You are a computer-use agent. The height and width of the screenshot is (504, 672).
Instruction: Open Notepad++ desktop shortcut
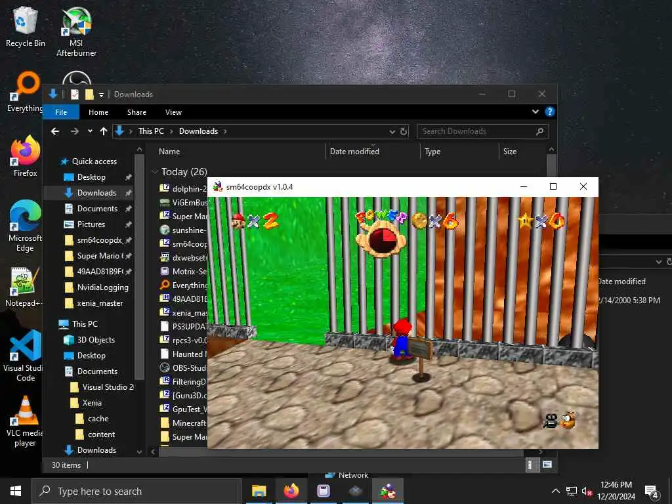[x=24, y=286]
